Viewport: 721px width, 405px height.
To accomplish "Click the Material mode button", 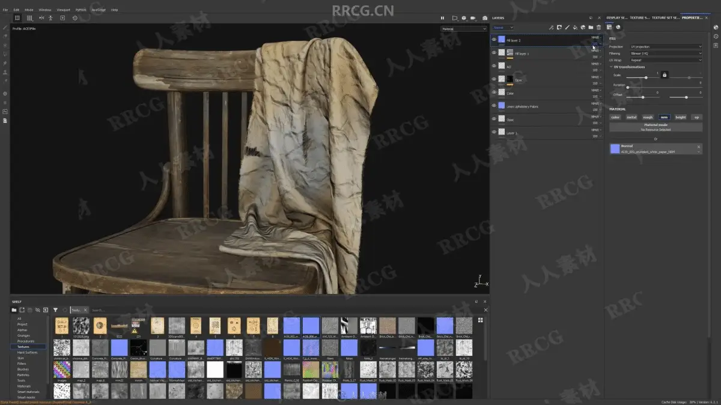I will click(656, 127).
